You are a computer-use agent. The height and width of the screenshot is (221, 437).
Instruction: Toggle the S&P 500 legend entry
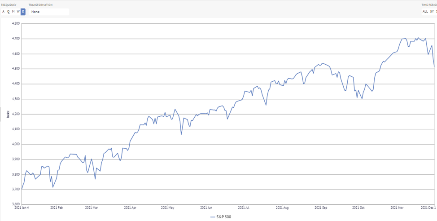click(220, 217)
